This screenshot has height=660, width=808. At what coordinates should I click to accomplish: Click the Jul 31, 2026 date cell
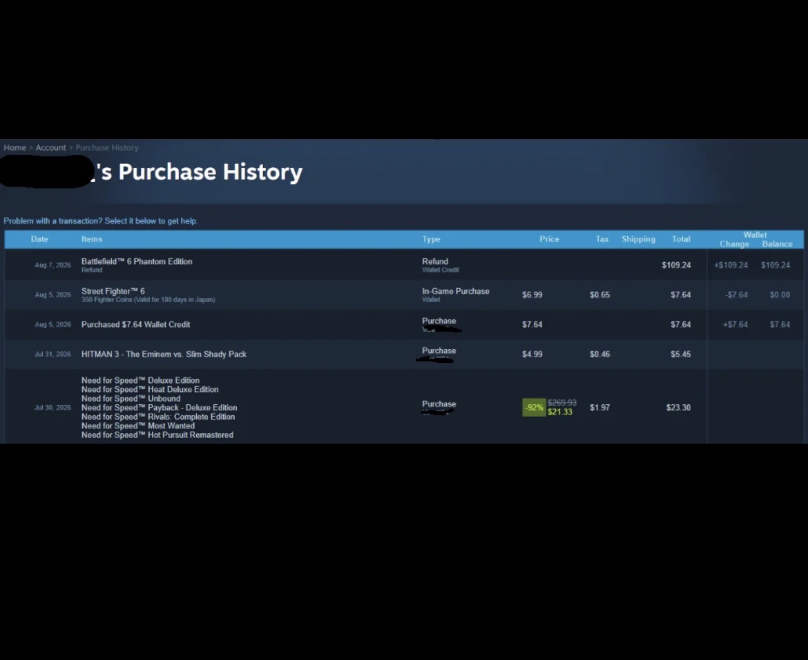pos(52,355)
